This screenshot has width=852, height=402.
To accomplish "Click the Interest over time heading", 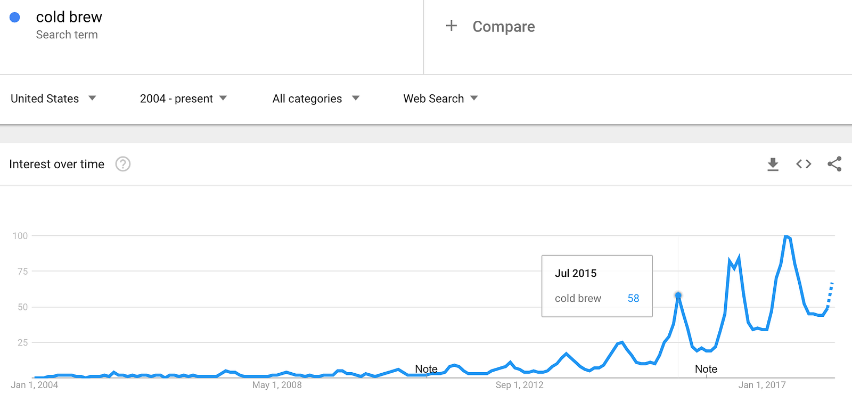I will pyautogui.click(x=56, y=164).
